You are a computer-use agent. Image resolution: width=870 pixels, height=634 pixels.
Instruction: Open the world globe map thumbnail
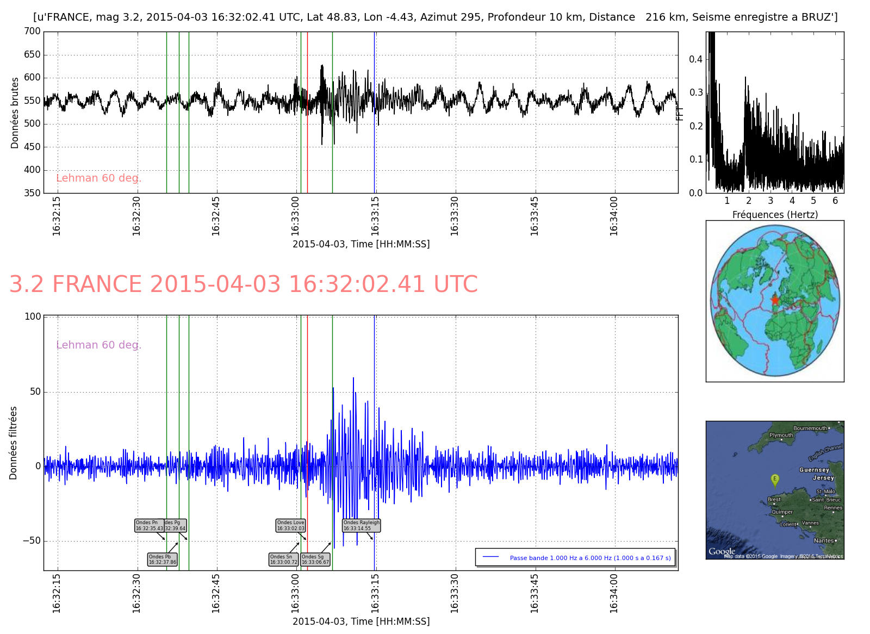coord(774,301)
